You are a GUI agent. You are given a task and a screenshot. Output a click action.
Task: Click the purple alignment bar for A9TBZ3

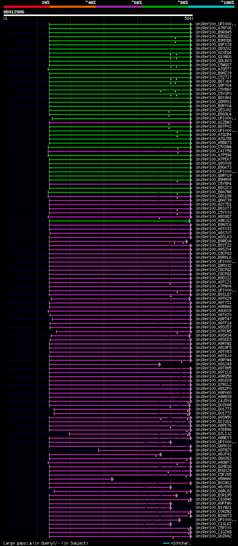pyautogui.click(x=144, y=450)
